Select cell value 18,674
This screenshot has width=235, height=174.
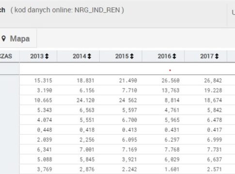tap(213, 100)
